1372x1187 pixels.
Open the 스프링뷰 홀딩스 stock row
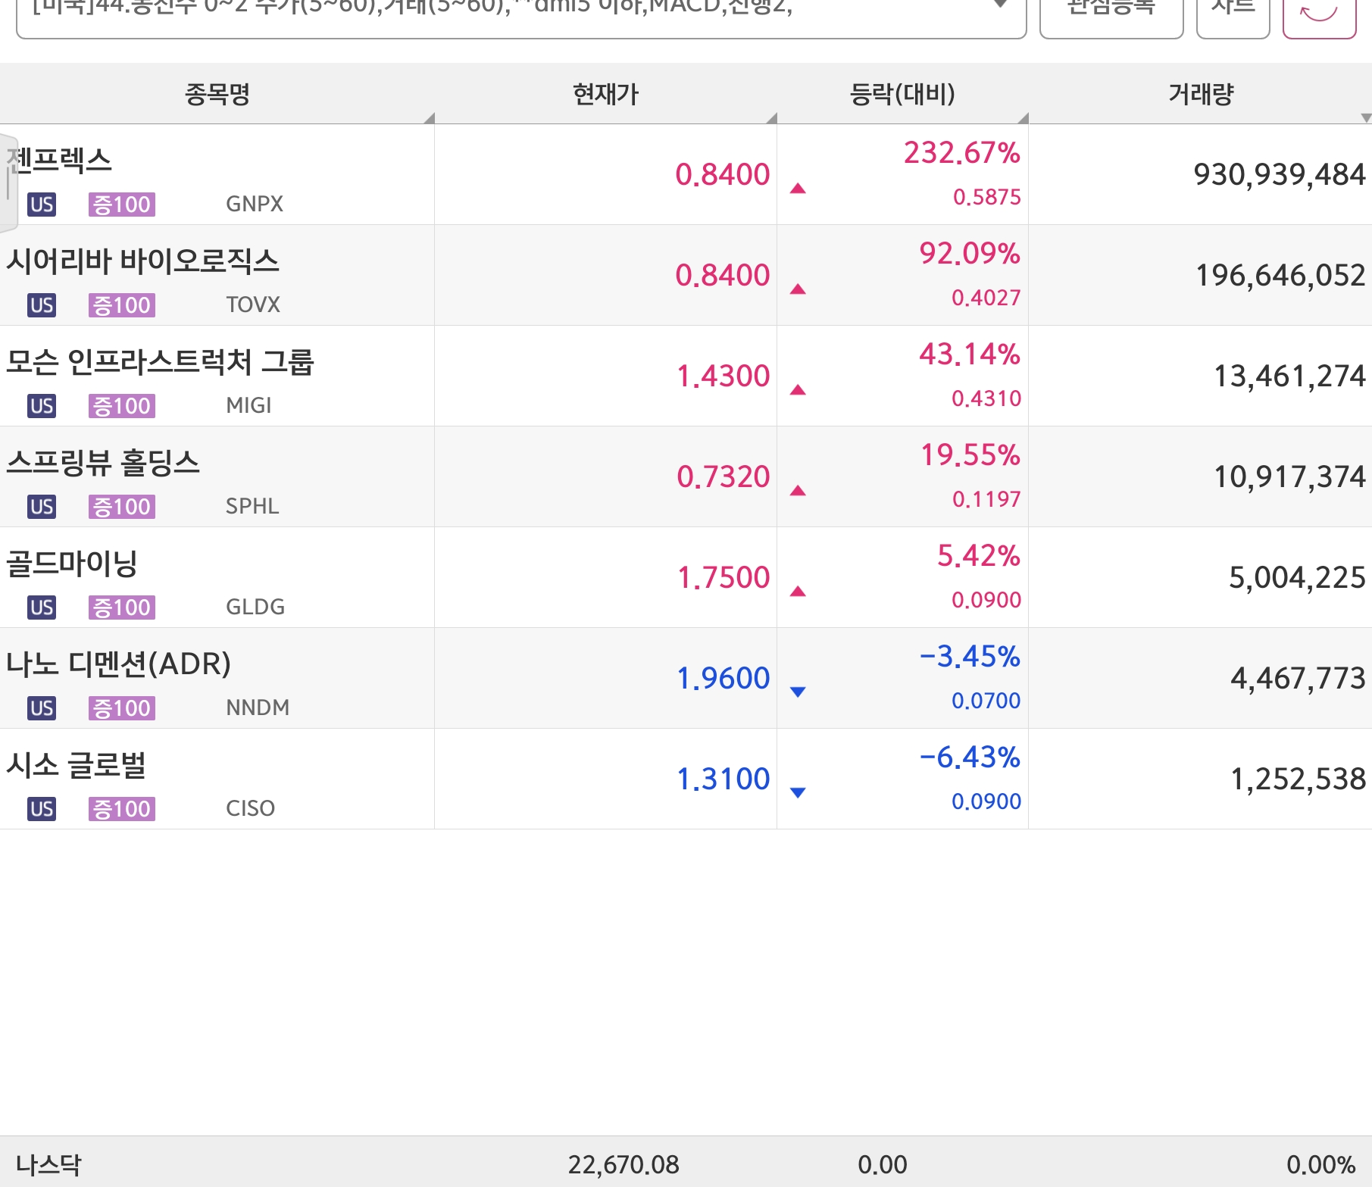[x=686, y=476]
